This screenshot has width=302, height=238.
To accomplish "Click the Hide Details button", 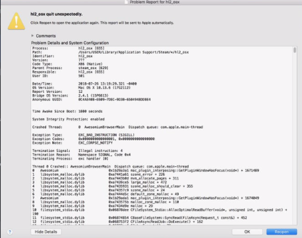I will [x=46, y=232].
